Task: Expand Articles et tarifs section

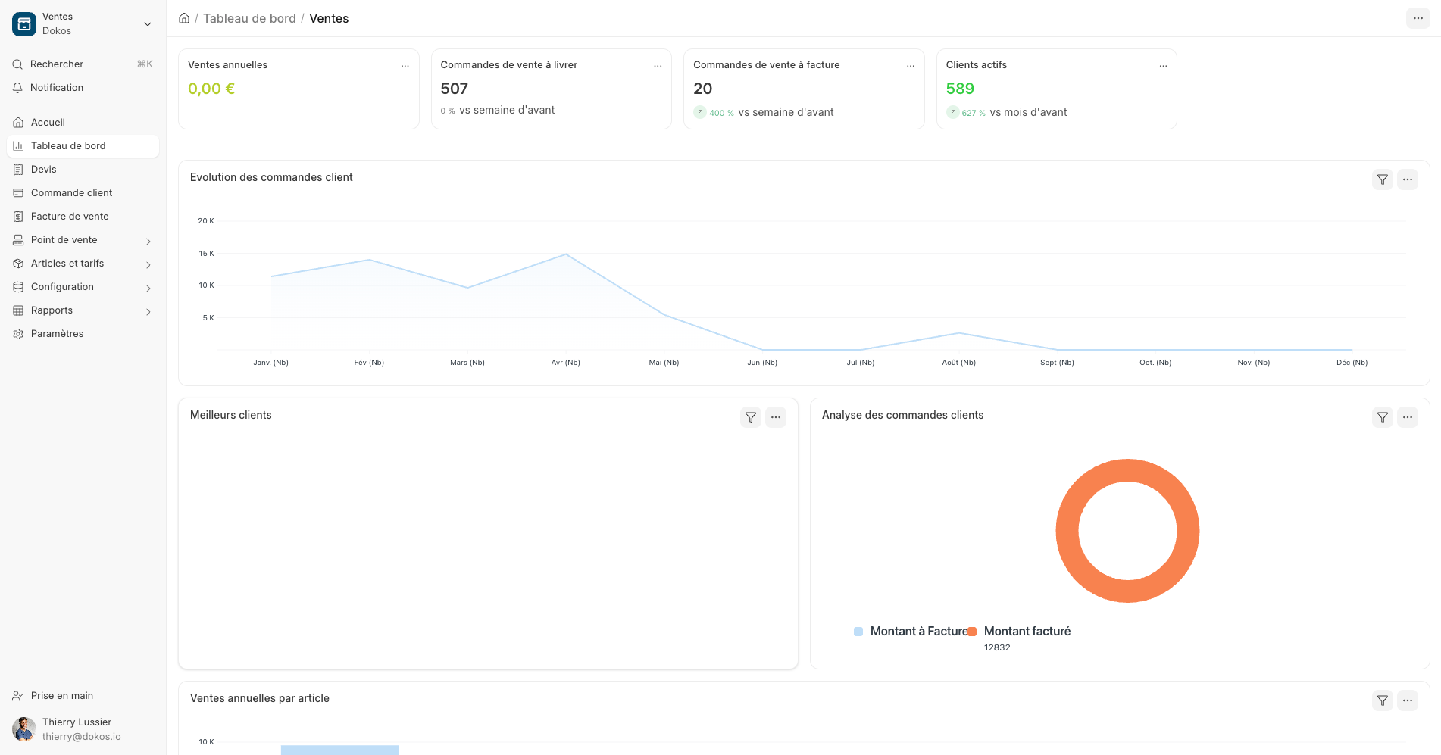Action: pyautogui.click(x=148, y=264)
